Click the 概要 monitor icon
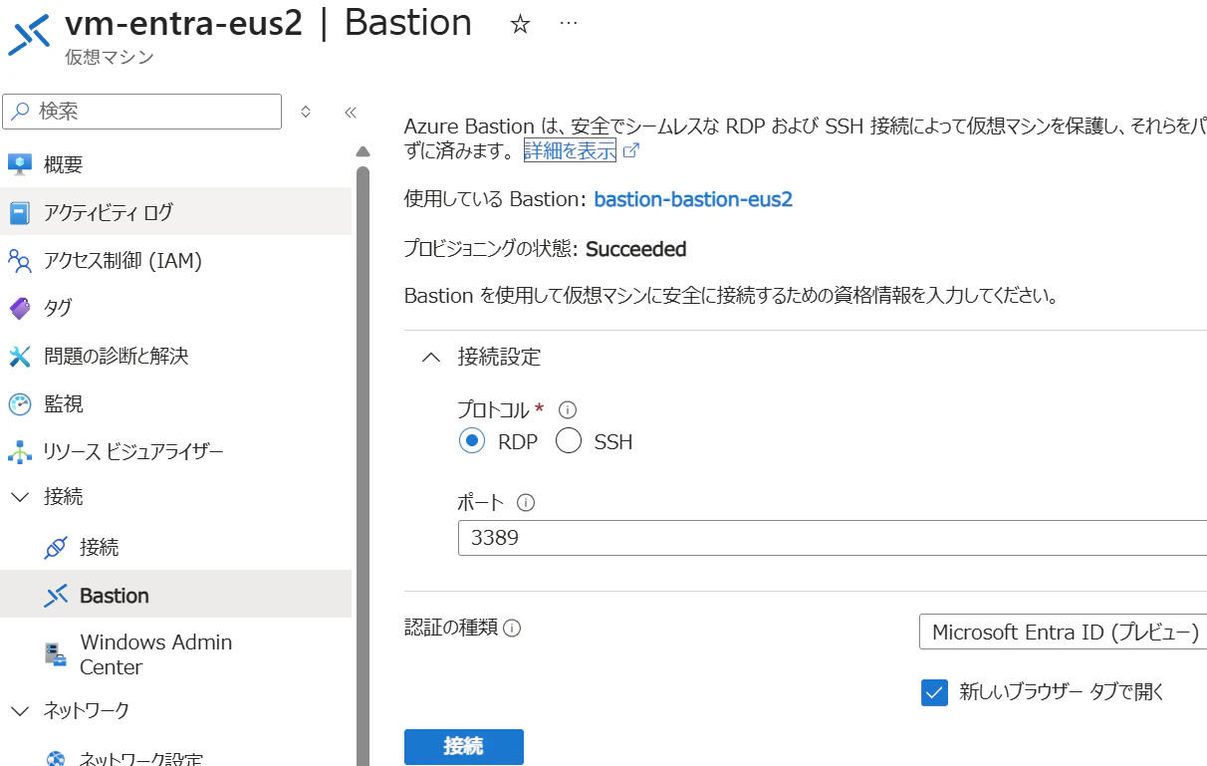 (20, 164)
